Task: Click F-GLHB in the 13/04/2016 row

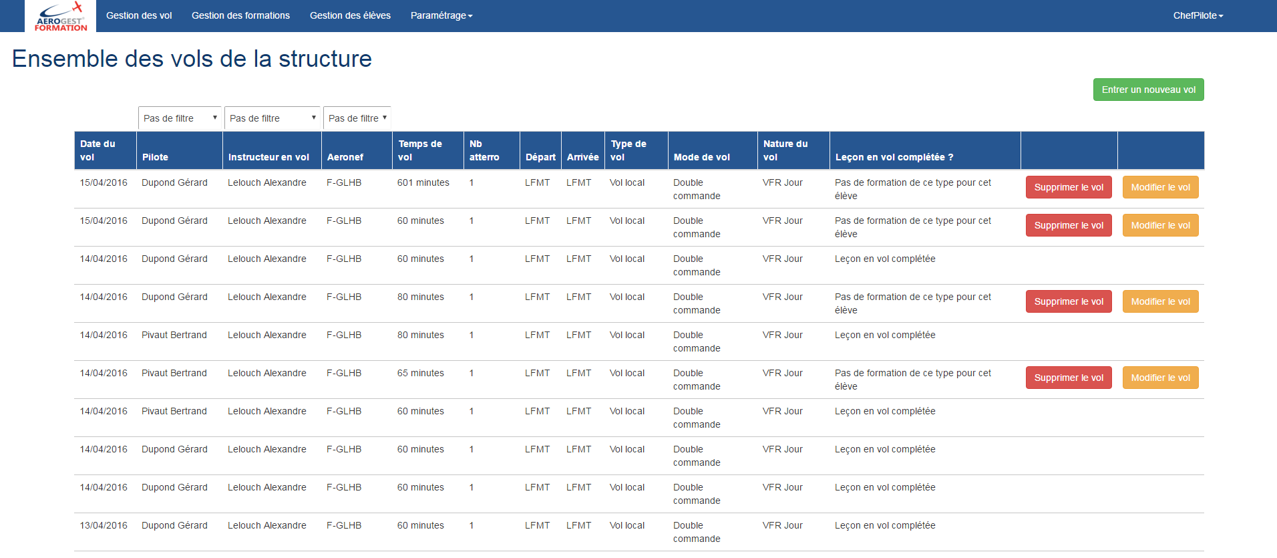Action: point(344,525)
